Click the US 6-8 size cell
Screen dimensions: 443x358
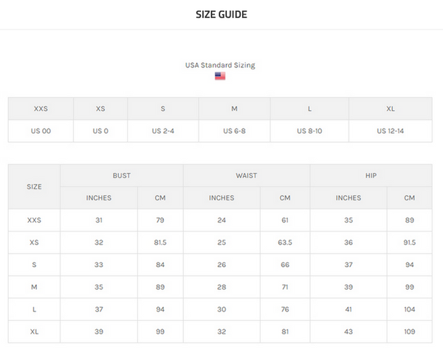click(x=234, y=131)
